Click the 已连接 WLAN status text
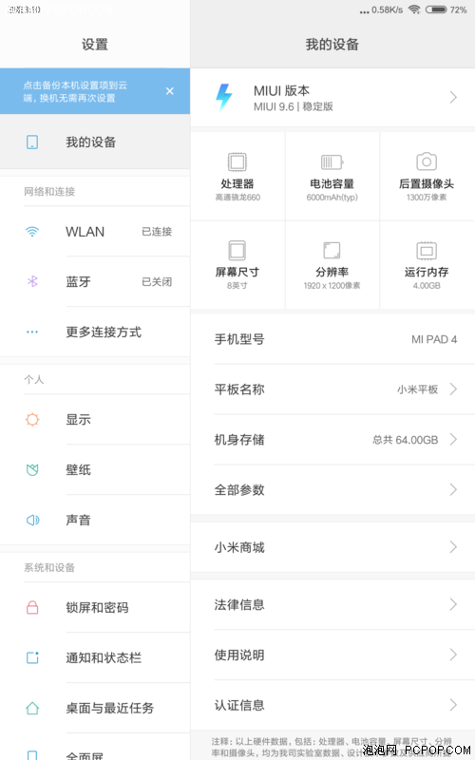 (x=157, y=232)
